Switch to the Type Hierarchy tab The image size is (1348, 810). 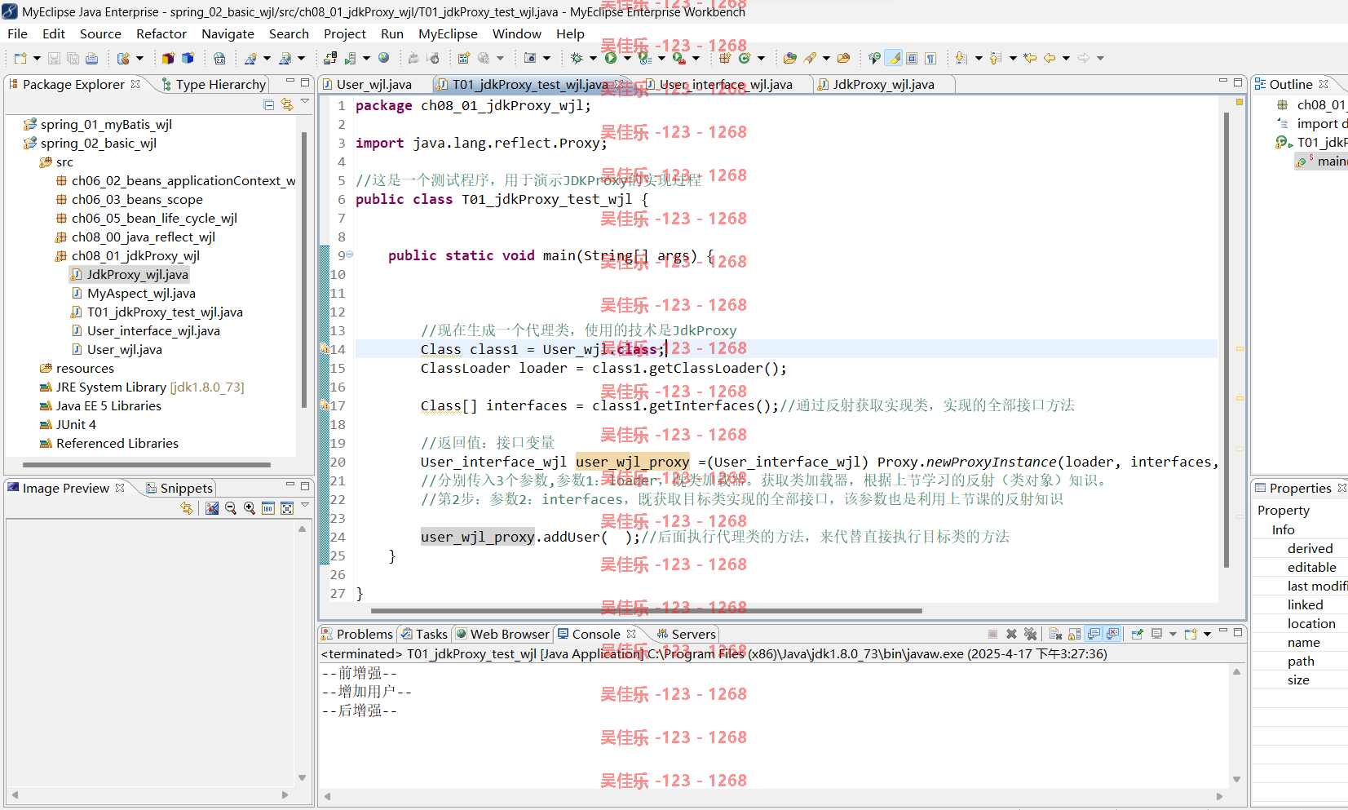pyautogui.click(x=214, y=84)
